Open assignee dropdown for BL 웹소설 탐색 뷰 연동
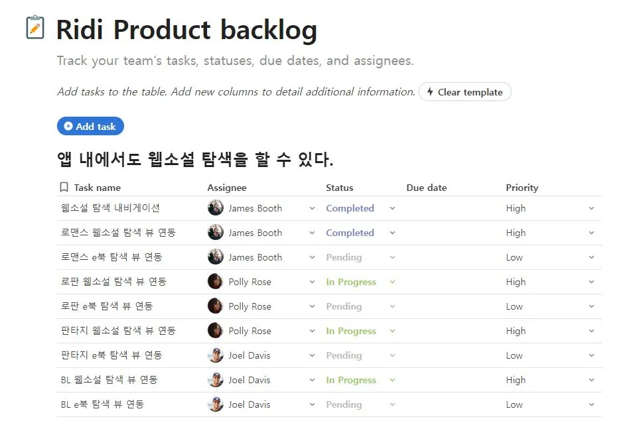623x421 pixels. 312,380
